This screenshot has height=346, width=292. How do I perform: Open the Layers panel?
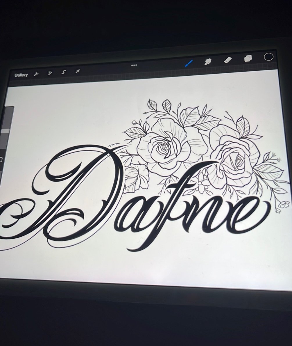pos(248,58)
